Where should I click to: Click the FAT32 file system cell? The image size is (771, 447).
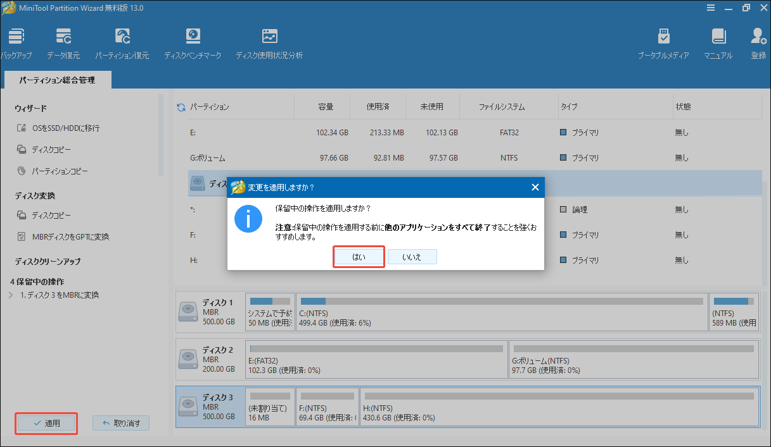click(509, 133)
